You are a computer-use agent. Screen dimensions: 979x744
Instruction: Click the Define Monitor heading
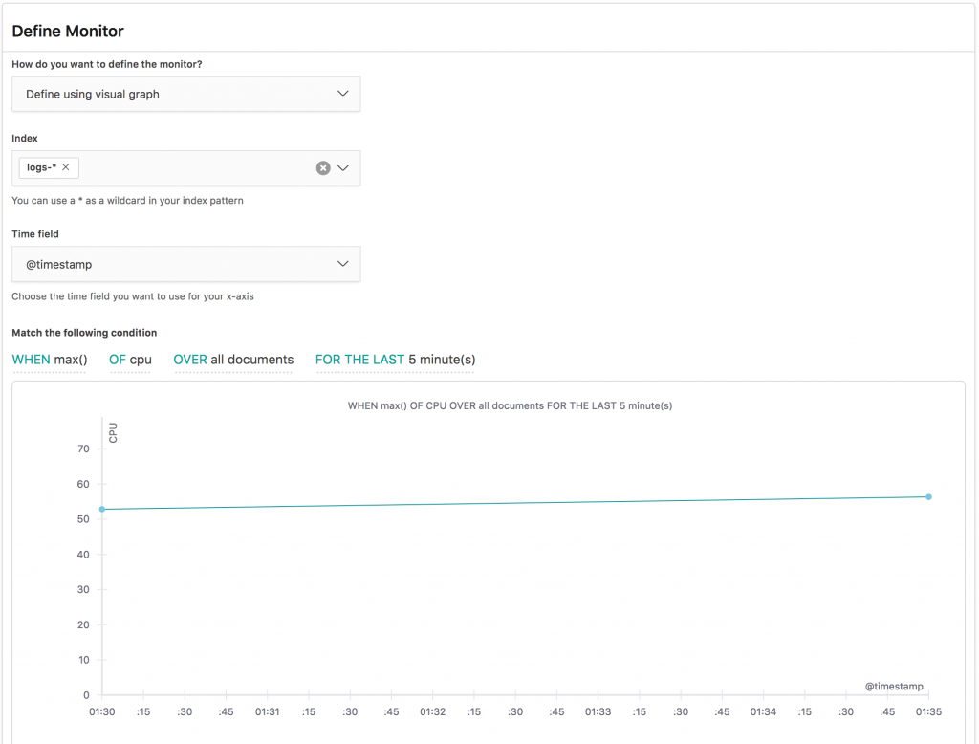click(x=67, y=31)
